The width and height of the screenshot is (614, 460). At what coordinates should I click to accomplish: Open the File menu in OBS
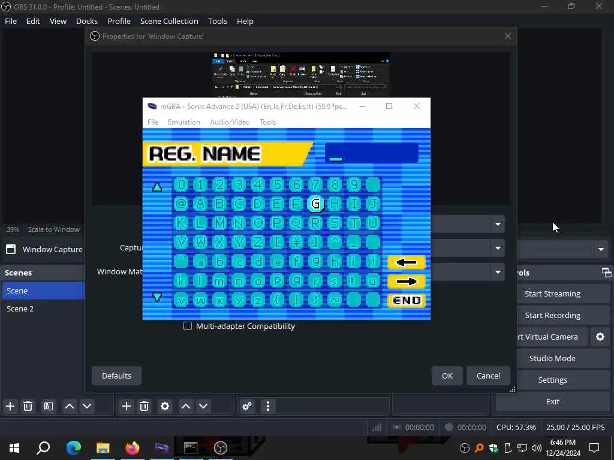[x=11, y=21]
